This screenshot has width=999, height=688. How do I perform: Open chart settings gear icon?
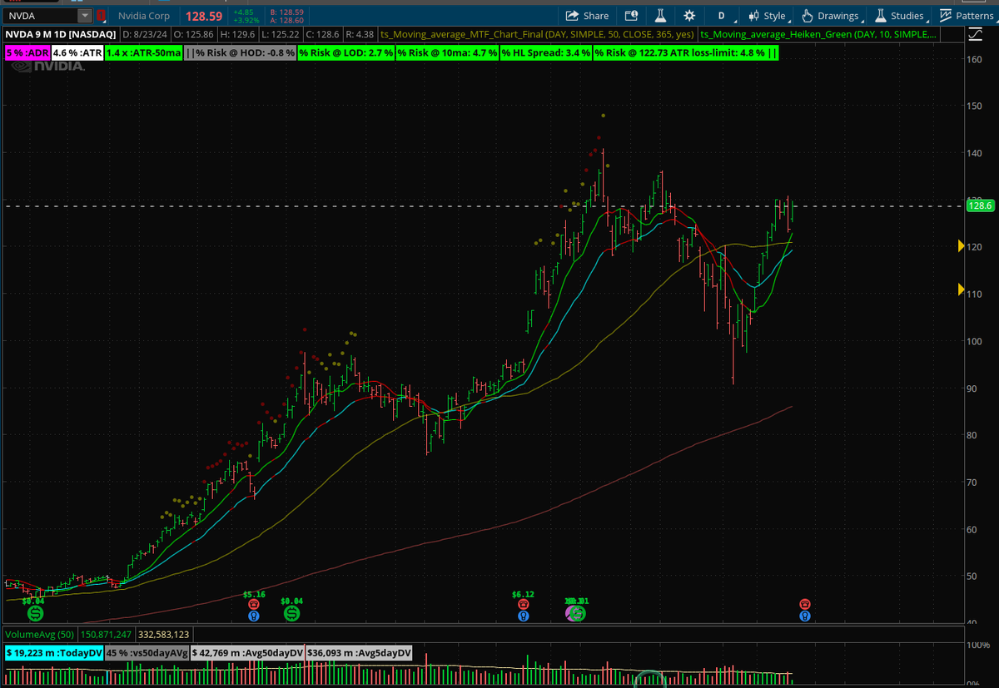[689, 16]
